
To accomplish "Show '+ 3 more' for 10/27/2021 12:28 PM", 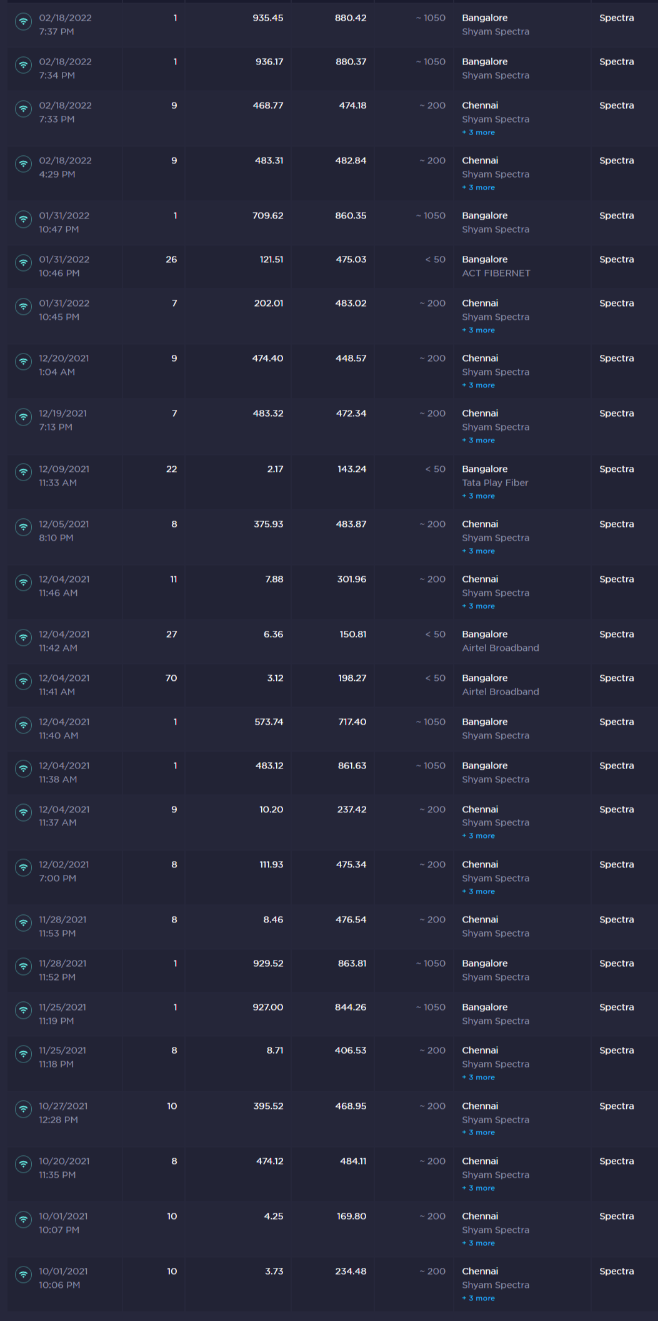I will pos(478,1133).
